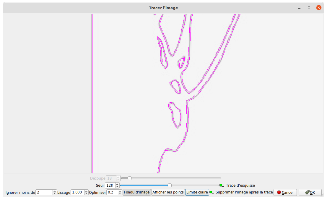
Task: Click the Lissage value field
Action: coord(77,192)
